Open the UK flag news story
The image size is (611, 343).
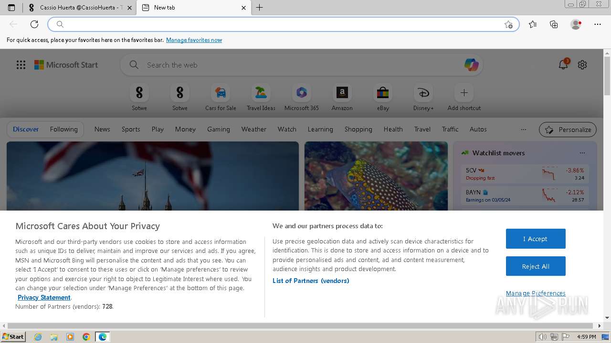tap(153, 176)
